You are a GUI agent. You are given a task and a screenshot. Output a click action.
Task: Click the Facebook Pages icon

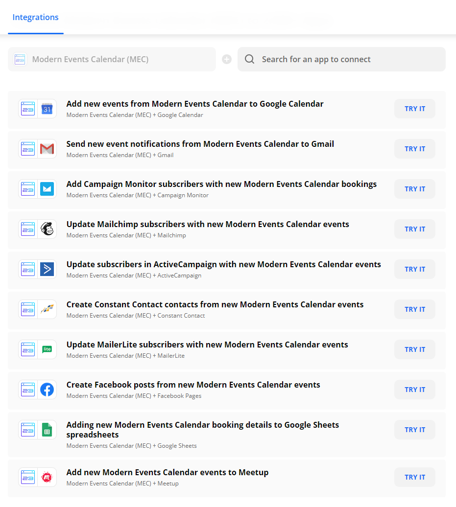[x=47, y=390]
